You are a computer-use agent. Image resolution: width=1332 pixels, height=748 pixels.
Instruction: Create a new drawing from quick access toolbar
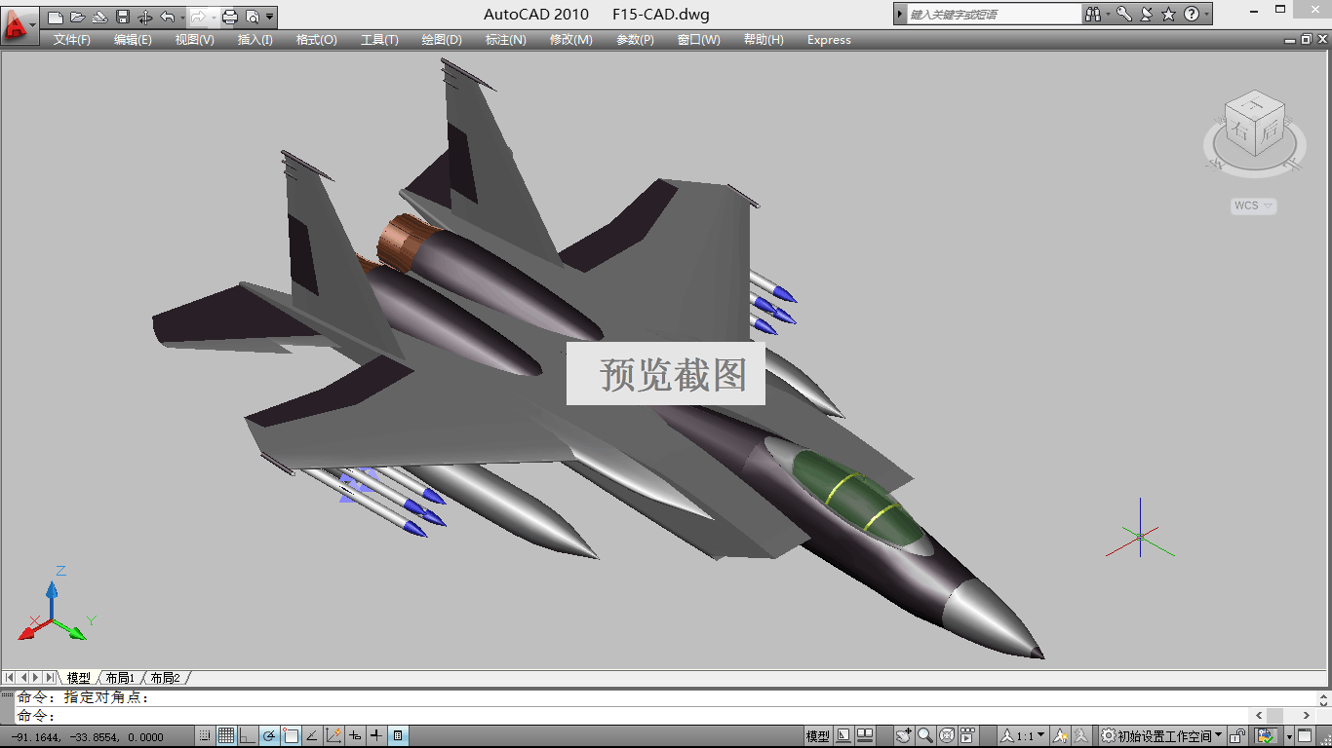[x=56, y=17]
